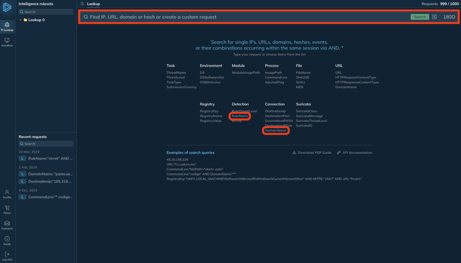Viewport: 461px width, 263px height.
Task: Click the query builder icon beside Search
Action: coord(434,17)
